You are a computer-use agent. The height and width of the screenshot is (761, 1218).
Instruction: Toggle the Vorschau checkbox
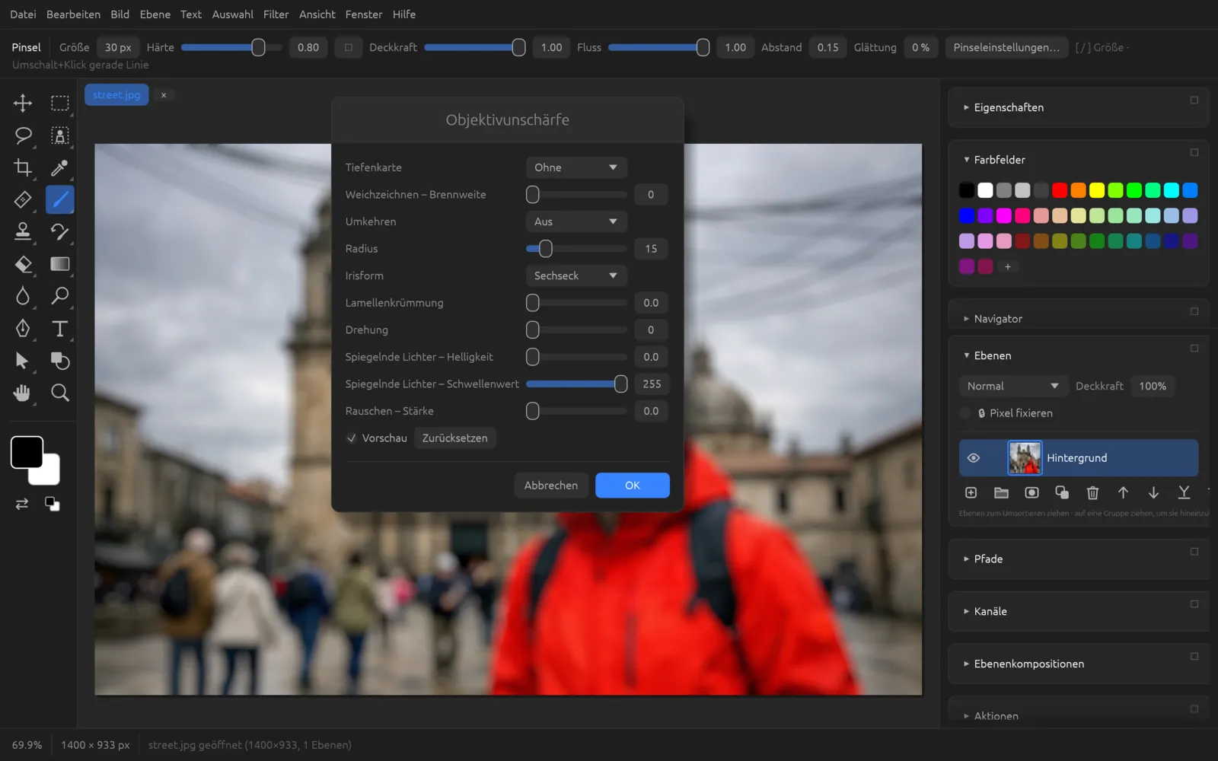pos(352,438)
